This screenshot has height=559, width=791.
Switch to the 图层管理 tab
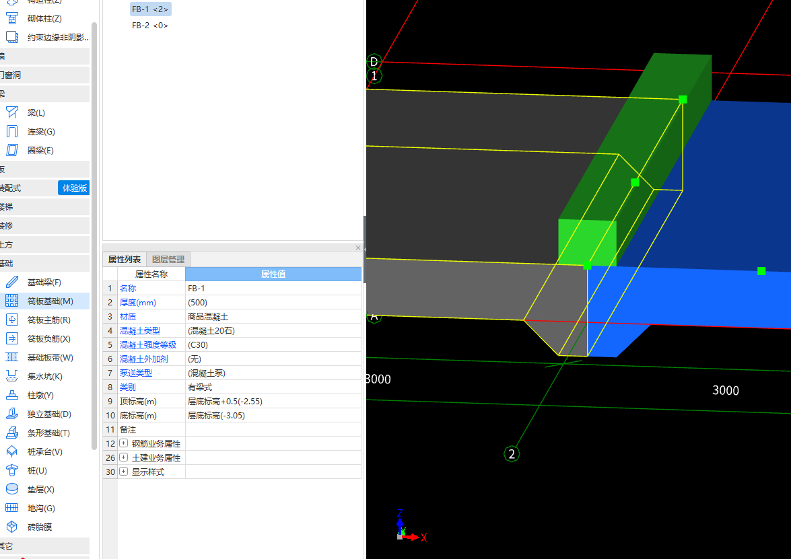(x=168, y=259)
